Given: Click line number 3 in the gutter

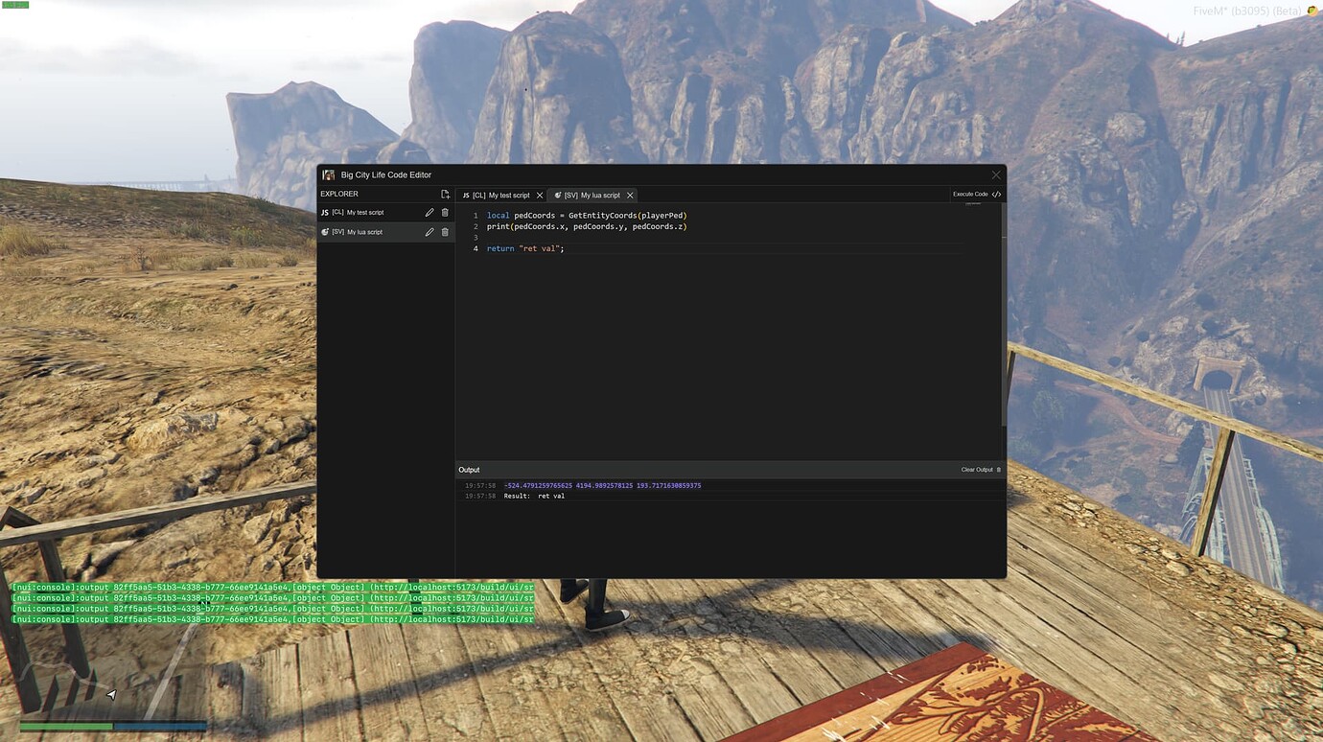Looking at the screenshot, I should tap(476, 238).
